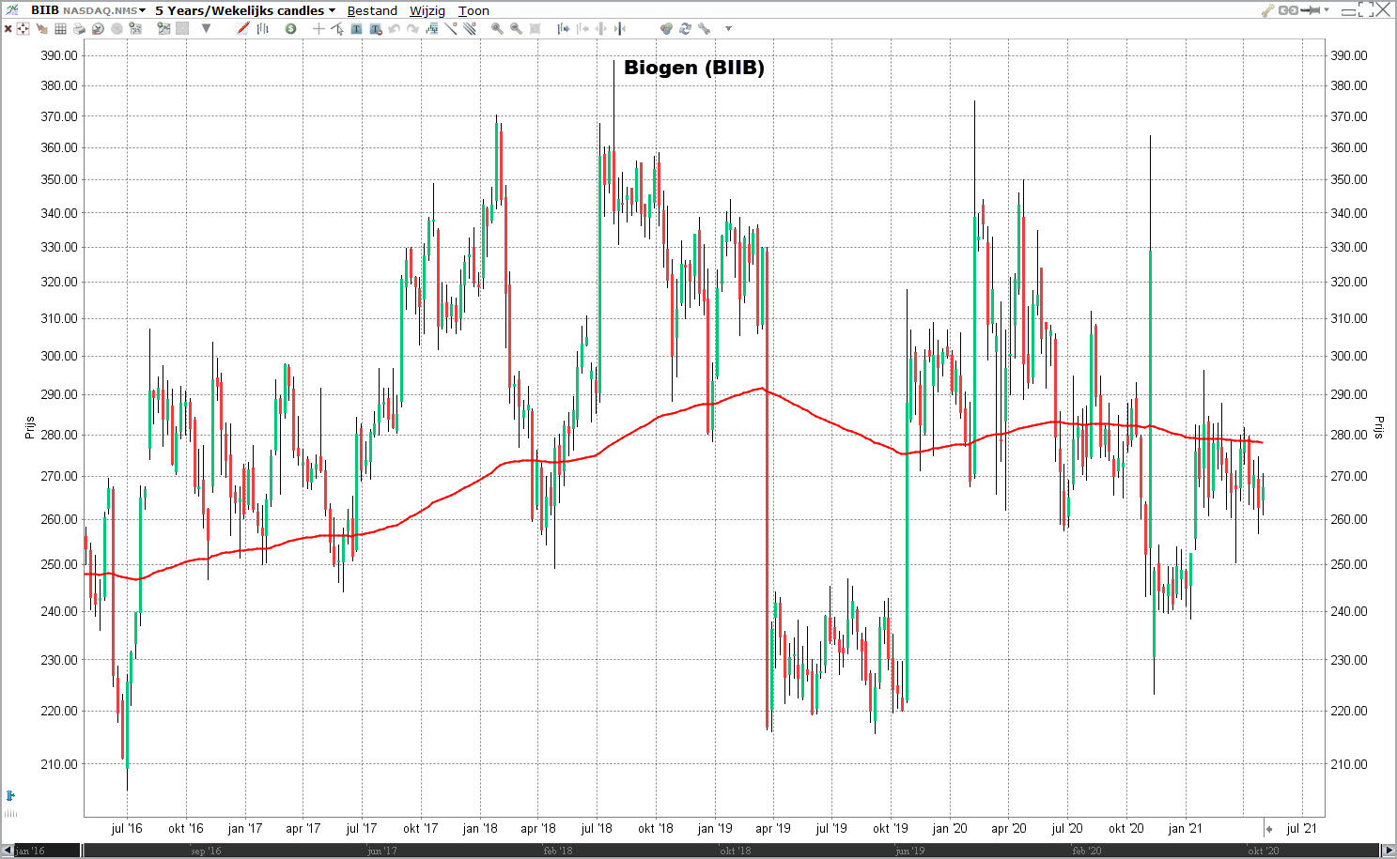Add a text annotation to the chart

coord(357,29)
